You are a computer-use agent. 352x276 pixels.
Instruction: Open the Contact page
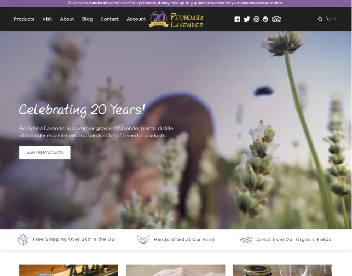(x=109, y=19)
